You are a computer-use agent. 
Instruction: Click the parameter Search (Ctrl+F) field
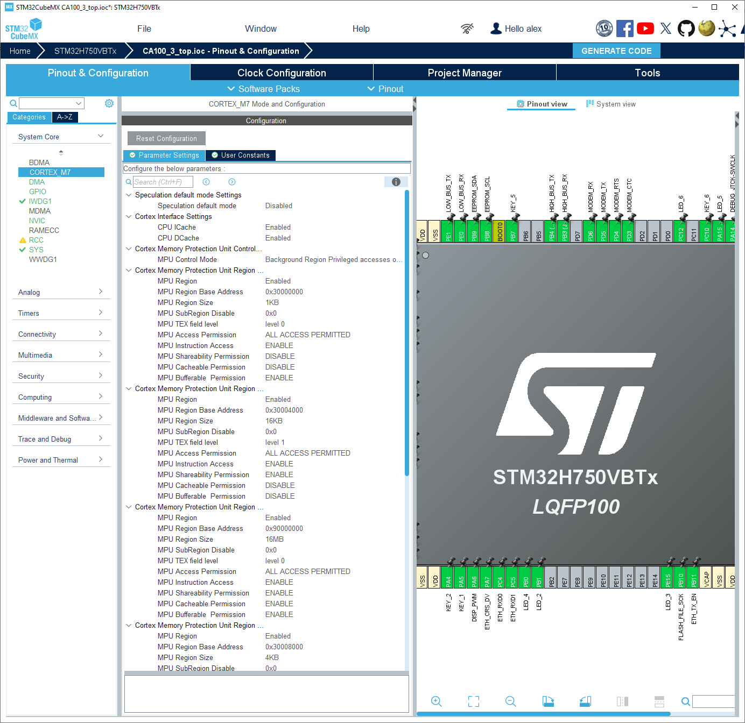pyautogui.click(x=163, y=182)
